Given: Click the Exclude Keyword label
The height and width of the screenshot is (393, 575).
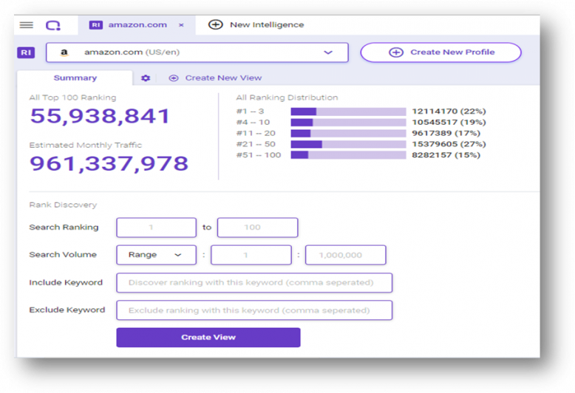Looking at the screenshot, I should (x=67, y=310).
